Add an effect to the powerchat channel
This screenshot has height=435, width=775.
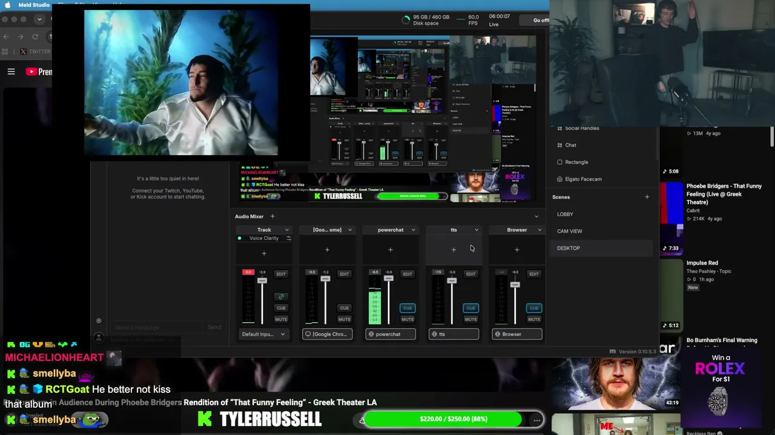pos(391,250)
